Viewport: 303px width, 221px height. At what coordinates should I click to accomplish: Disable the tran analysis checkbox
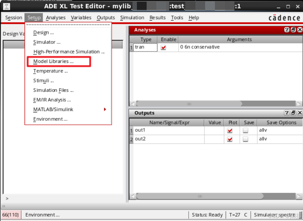click(163, 47)
